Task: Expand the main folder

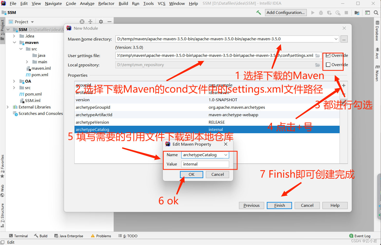Action: (x=27, y=62)
